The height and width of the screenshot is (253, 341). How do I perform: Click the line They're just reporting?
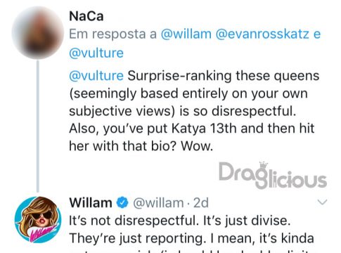click(x=191, y=238)
